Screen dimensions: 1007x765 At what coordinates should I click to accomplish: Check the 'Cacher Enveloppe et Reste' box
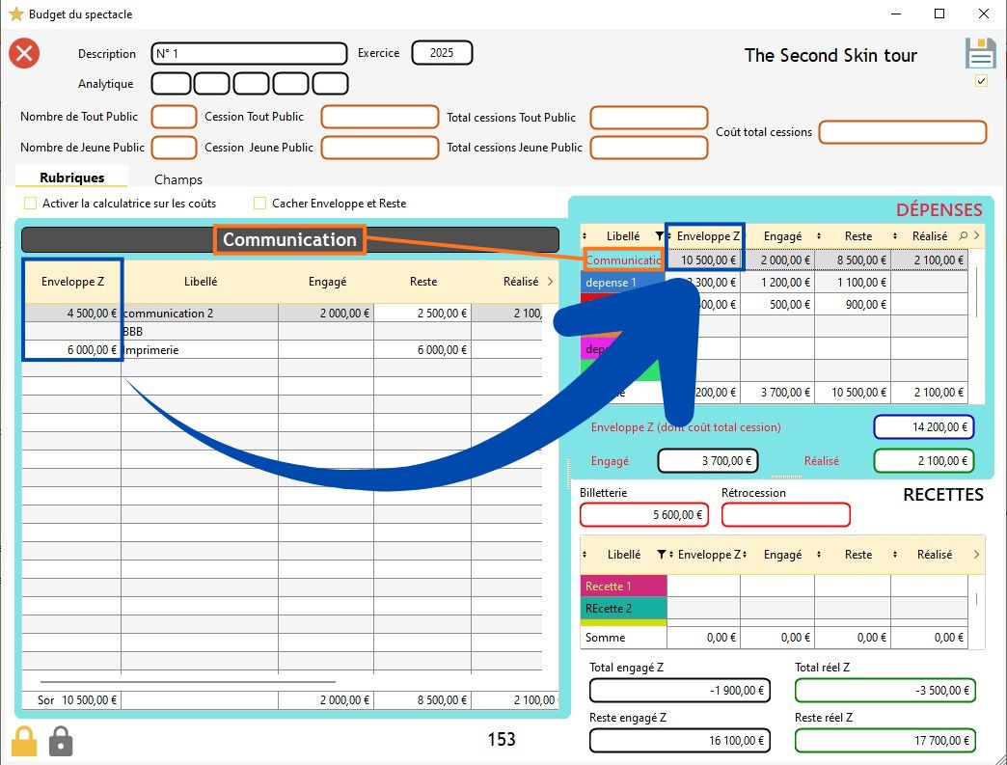[x=259, y=204]
